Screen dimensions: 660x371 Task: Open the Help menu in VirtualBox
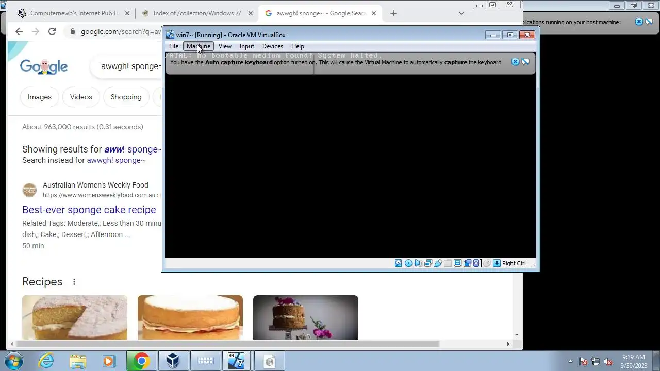click(298, 46)
